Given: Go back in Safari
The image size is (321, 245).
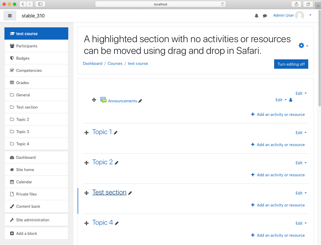Looking at the screenshot, I should (x=23, y=4).
